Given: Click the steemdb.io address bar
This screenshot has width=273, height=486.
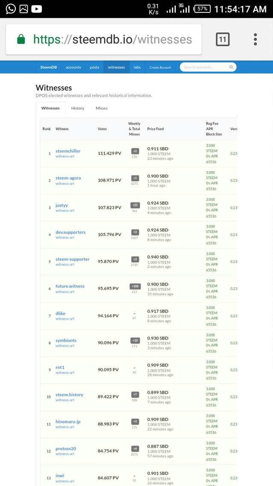Looking at the screenshot, I should click(104, 39).
